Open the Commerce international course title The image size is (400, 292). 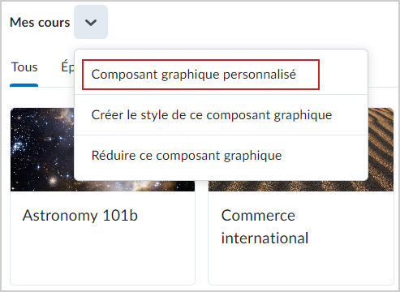click(x=265, y=226)
